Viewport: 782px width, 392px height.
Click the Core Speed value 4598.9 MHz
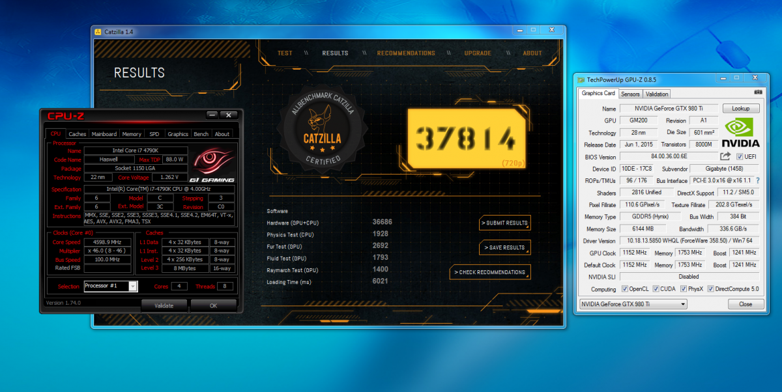coord(108,242)
